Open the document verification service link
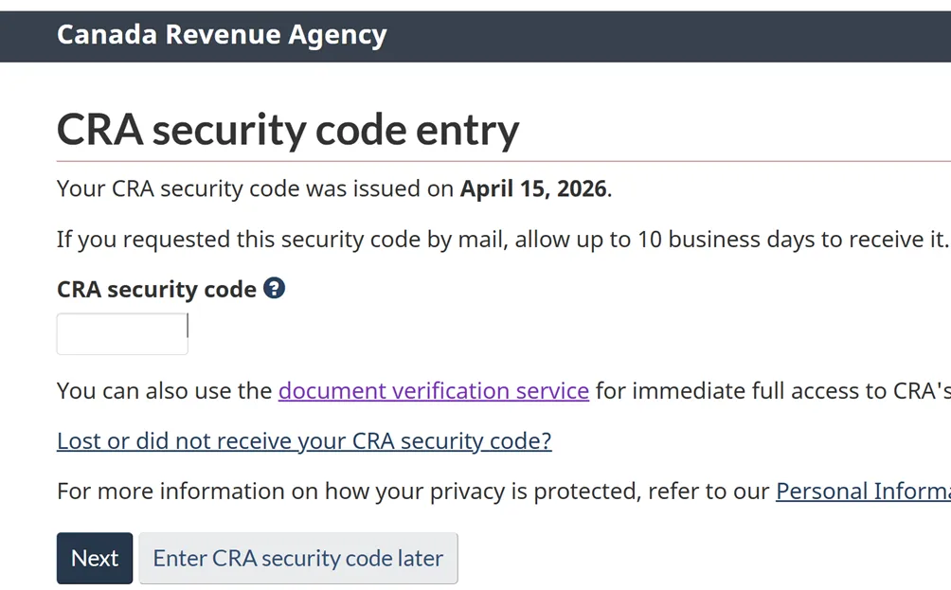 (433, 390)
